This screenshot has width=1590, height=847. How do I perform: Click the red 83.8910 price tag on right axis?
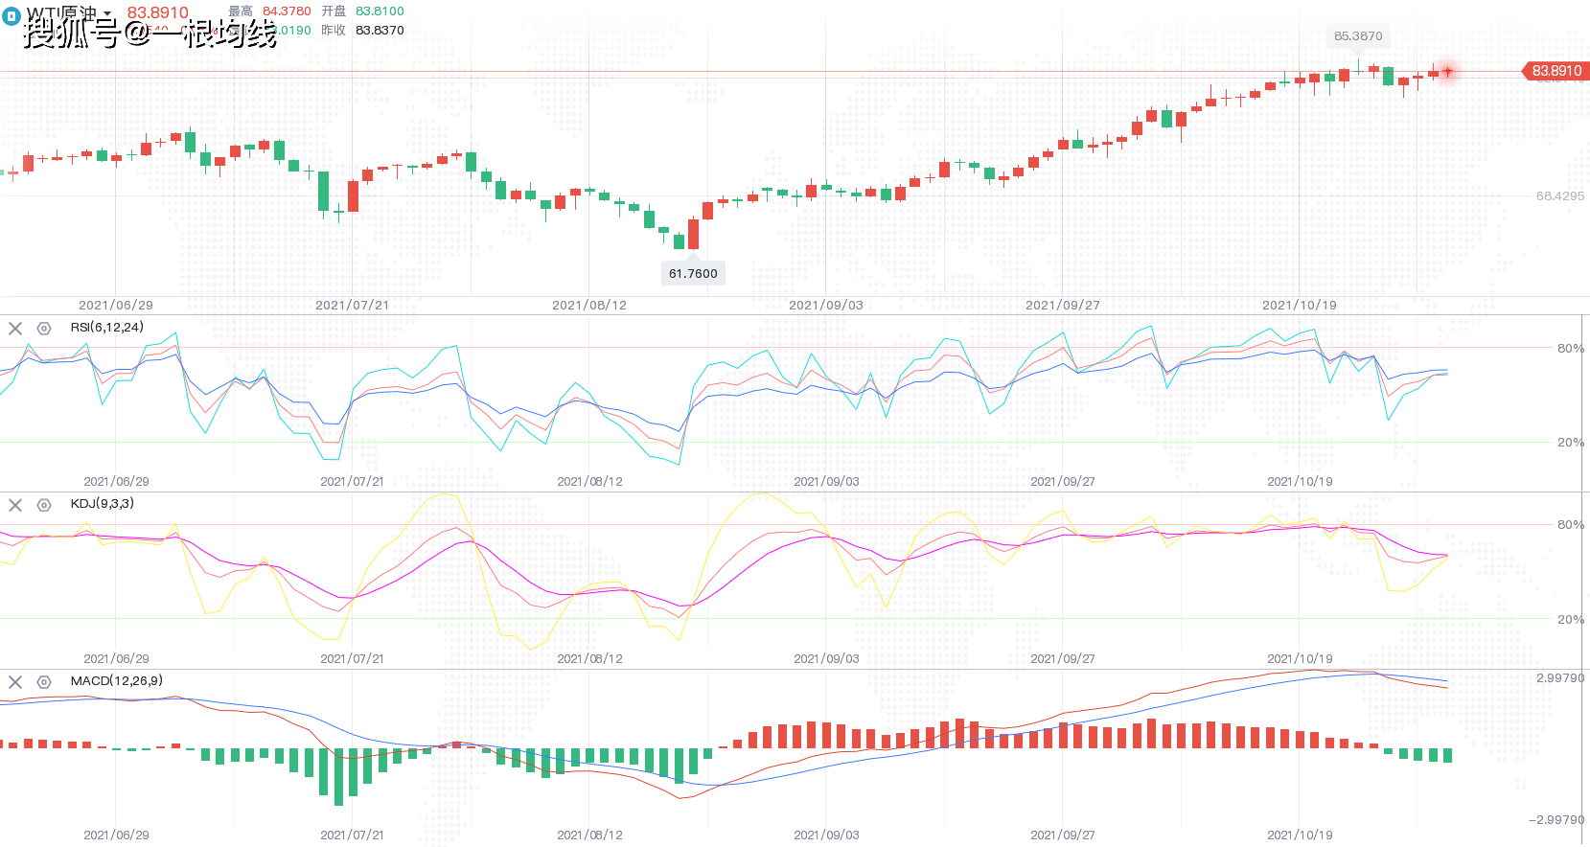coord(1555,71)
